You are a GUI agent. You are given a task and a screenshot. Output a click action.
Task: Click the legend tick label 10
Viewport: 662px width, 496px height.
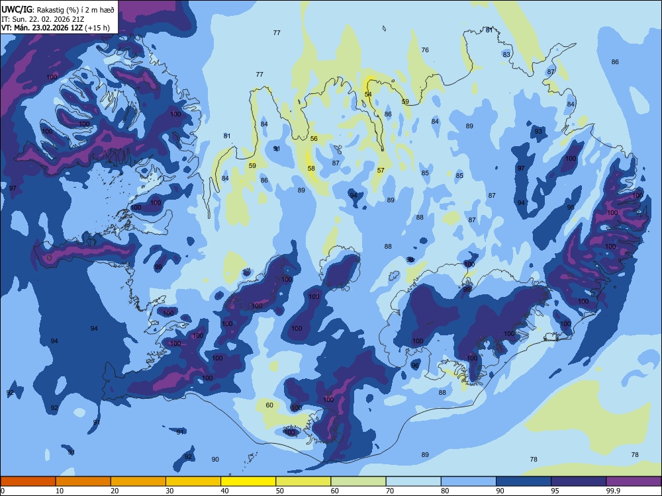tap(60, 491)
